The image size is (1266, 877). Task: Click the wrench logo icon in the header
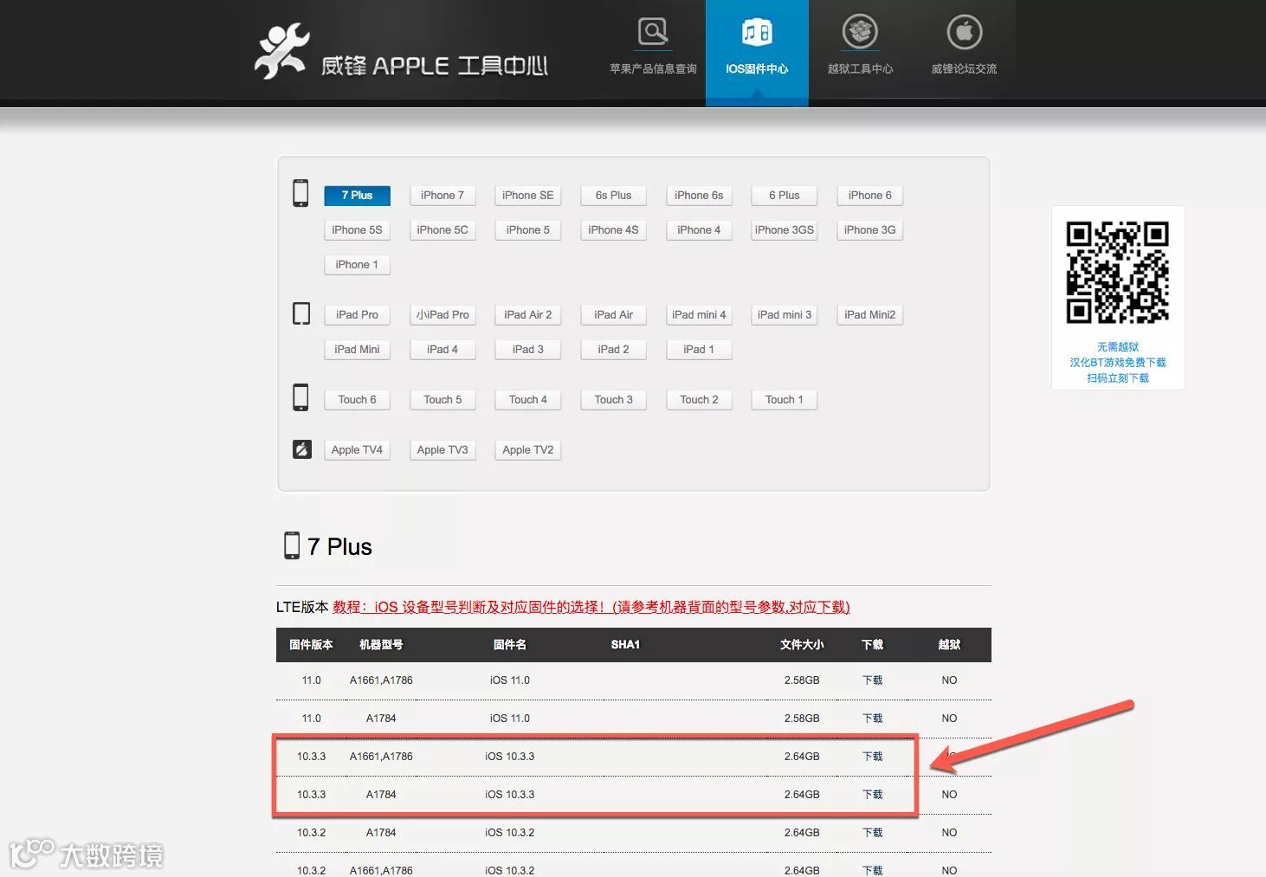[x=281, y=51]
